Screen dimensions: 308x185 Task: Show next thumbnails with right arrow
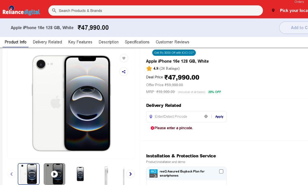(130, 174)
